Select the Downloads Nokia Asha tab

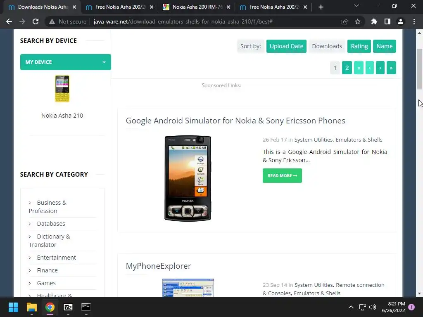42,7
